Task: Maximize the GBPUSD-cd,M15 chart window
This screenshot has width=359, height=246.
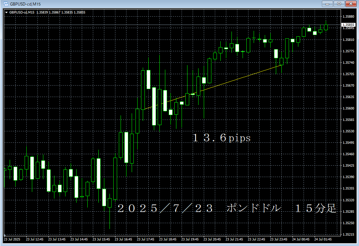Action: click(x=339, y=4)
